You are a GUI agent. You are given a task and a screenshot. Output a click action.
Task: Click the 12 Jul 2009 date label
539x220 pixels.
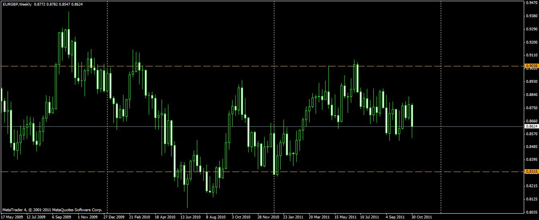point(36,217)
